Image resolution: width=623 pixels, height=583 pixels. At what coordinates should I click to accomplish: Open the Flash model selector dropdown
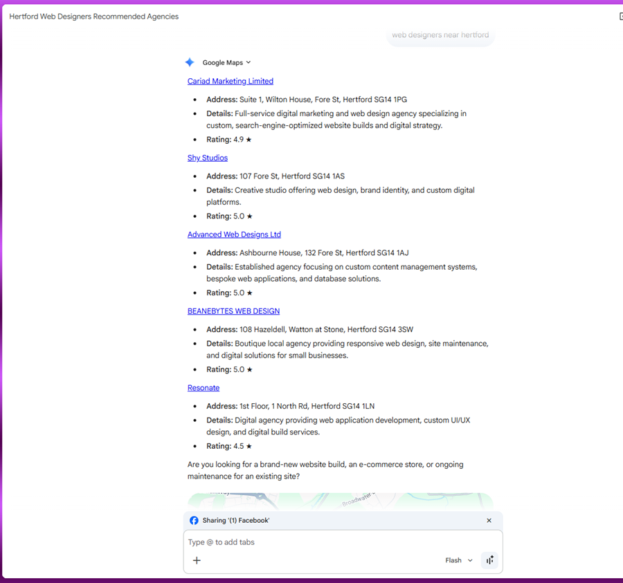[458, 560]
